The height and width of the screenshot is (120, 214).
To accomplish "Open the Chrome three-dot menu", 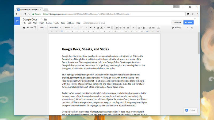I will coord(197,14).
